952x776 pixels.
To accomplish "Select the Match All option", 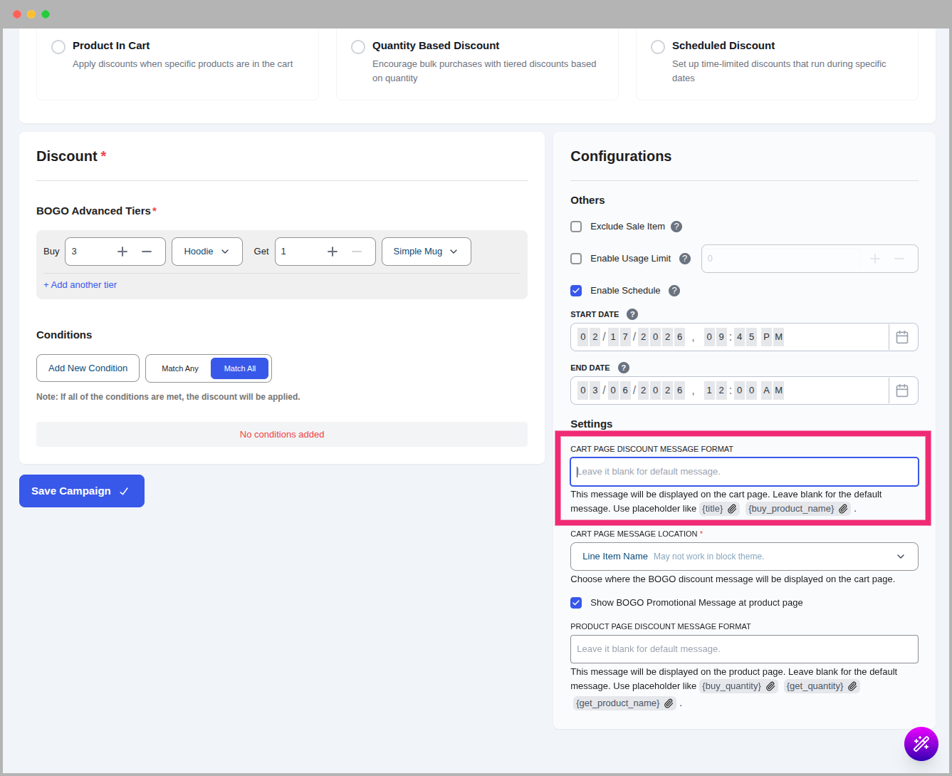I will pyautogui.click(x=239, y=368).
